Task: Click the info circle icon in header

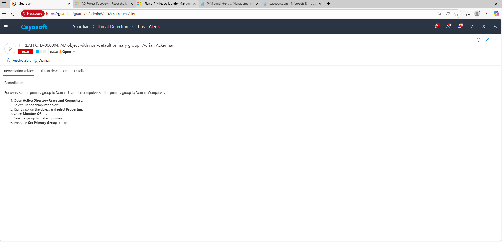Action: coord(483,26)
